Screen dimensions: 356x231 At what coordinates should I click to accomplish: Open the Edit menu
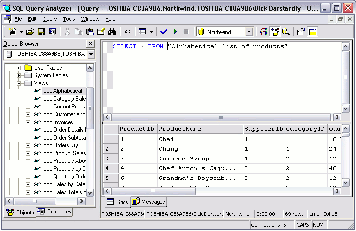(32, 19)
